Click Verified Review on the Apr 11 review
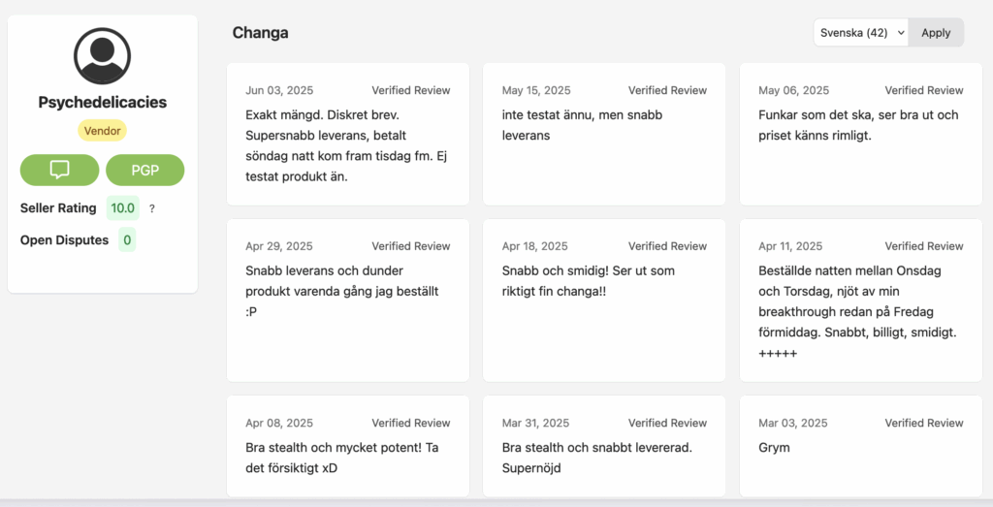 point(924,246)
